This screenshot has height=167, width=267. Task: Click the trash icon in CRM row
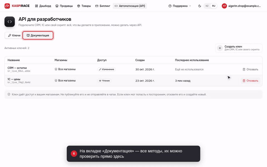244,69
